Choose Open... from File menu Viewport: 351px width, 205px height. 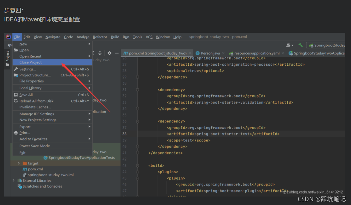coord(52,50)
